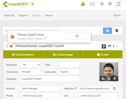
Task: Open the Add dropdown
Action: [117, 15]
